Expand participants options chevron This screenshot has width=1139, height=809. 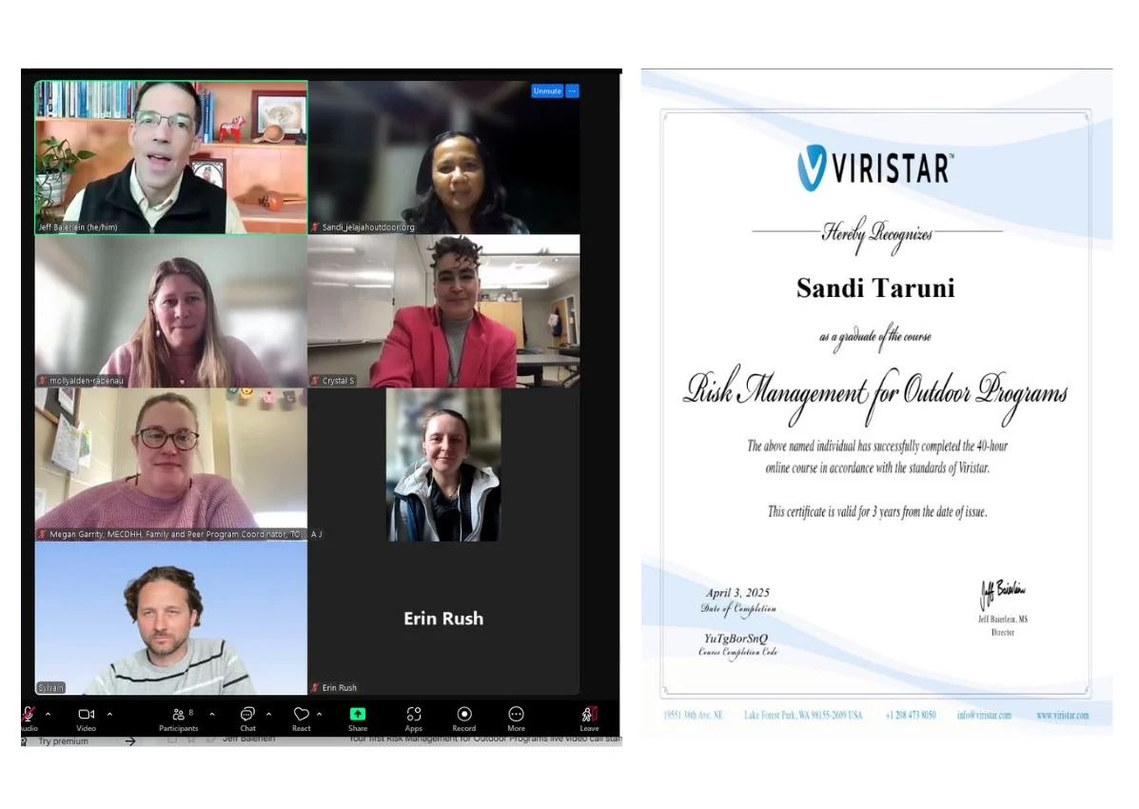tap(211, 714)
